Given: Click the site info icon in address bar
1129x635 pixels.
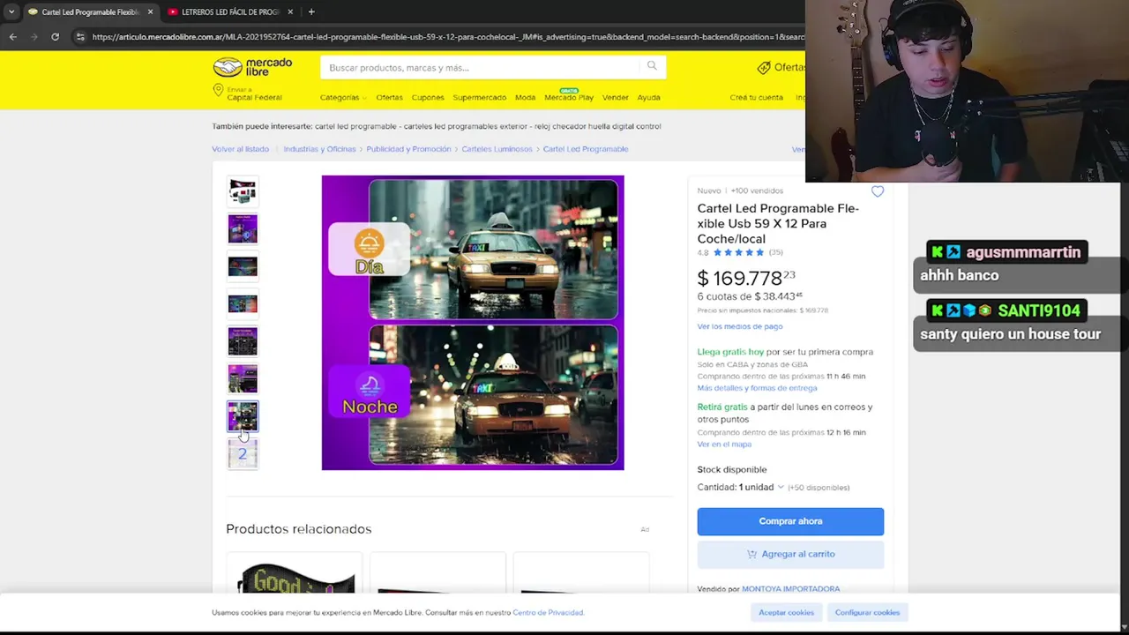Looking at the screenshot, I should pos(80,37).
